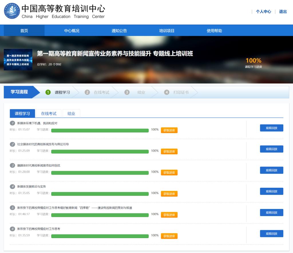Click the course cover thumbnail in banner
Screen dimensions: 293x253
point(18,60)
